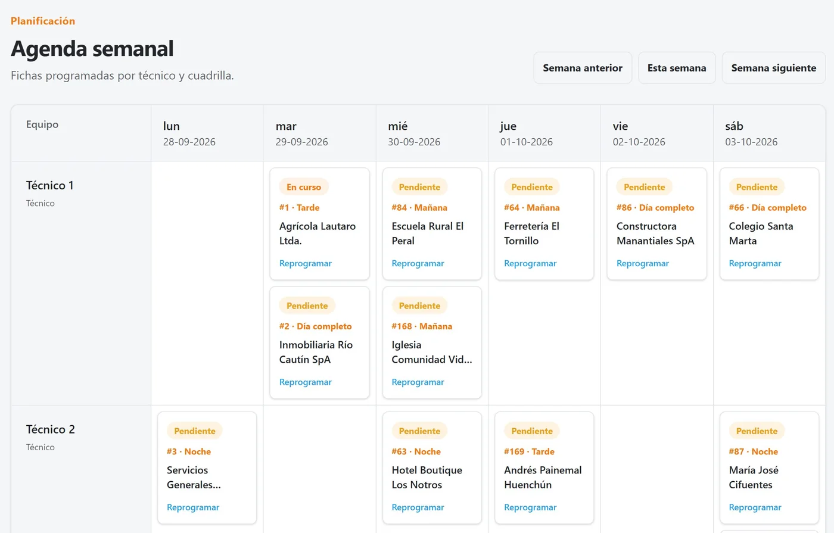The image size is (834, 533).
Task: Click the En curso status badge
Action: click(x=304, y=187)
